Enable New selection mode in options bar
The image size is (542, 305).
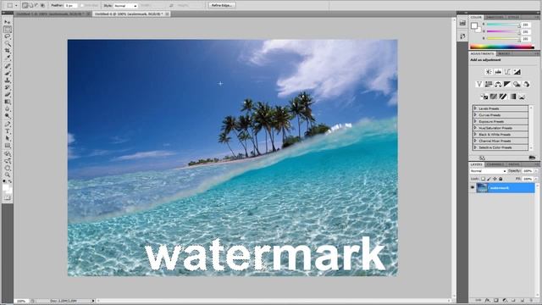click(x=25, y=6)
